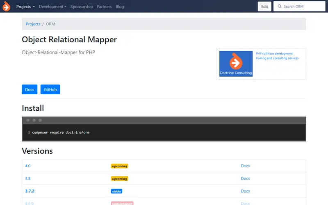Click the Doctrine Consulting logo image
The width and height of the screenshot is (328, 205).
point(236,64)
